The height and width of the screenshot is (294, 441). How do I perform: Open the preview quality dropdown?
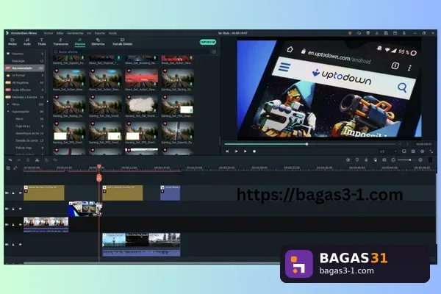click(388, 151)
